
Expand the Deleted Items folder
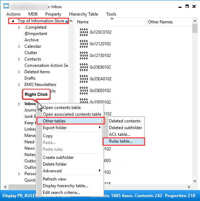coord(19,72)
